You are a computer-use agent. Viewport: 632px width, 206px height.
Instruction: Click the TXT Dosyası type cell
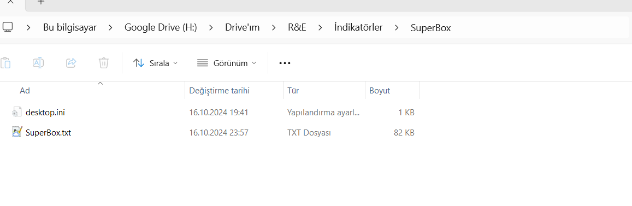tap(309, 132)
